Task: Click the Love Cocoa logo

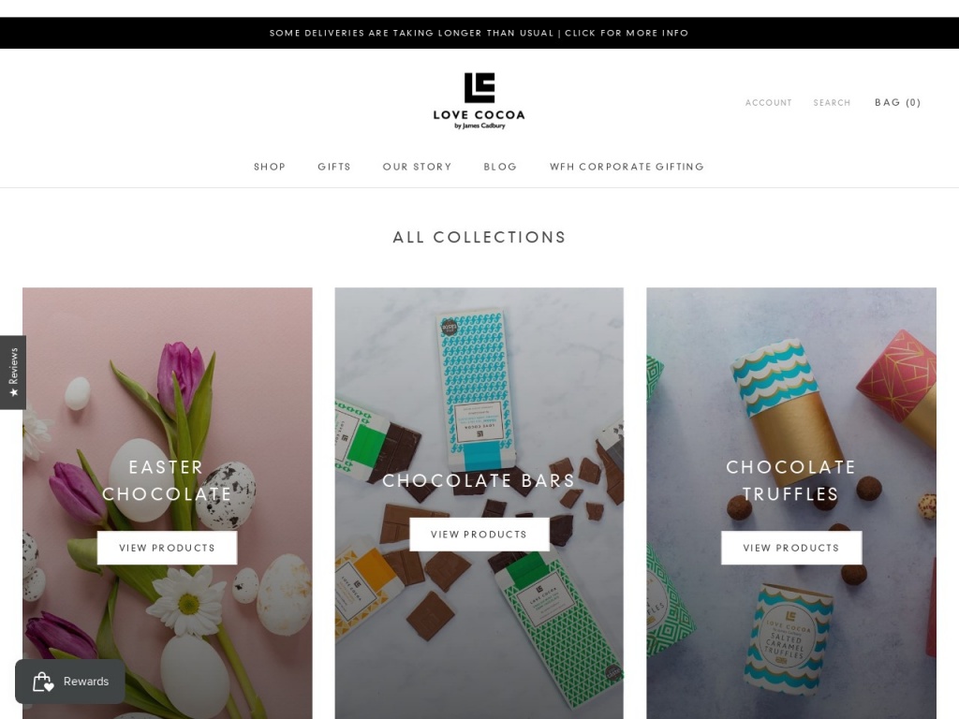Action: tap(479, 101)
